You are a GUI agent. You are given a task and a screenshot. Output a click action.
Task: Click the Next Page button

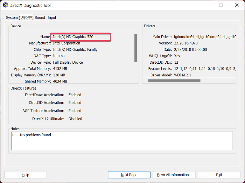click(x=129, y=175)
